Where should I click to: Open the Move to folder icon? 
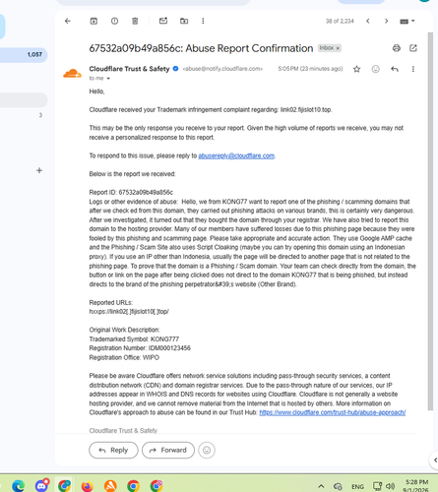click(x=184, y=21)
